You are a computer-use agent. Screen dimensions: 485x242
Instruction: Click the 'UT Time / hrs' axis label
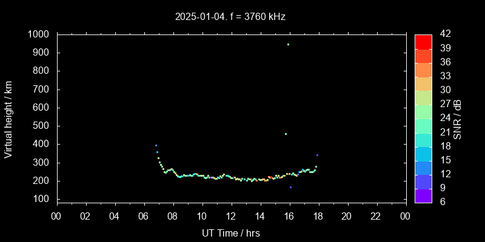pyautogui.click(x=231, y=233)
